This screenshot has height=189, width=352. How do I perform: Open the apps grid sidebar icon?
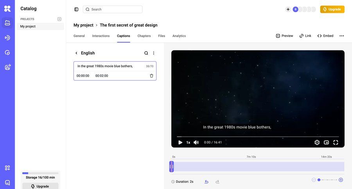point(7,168)
